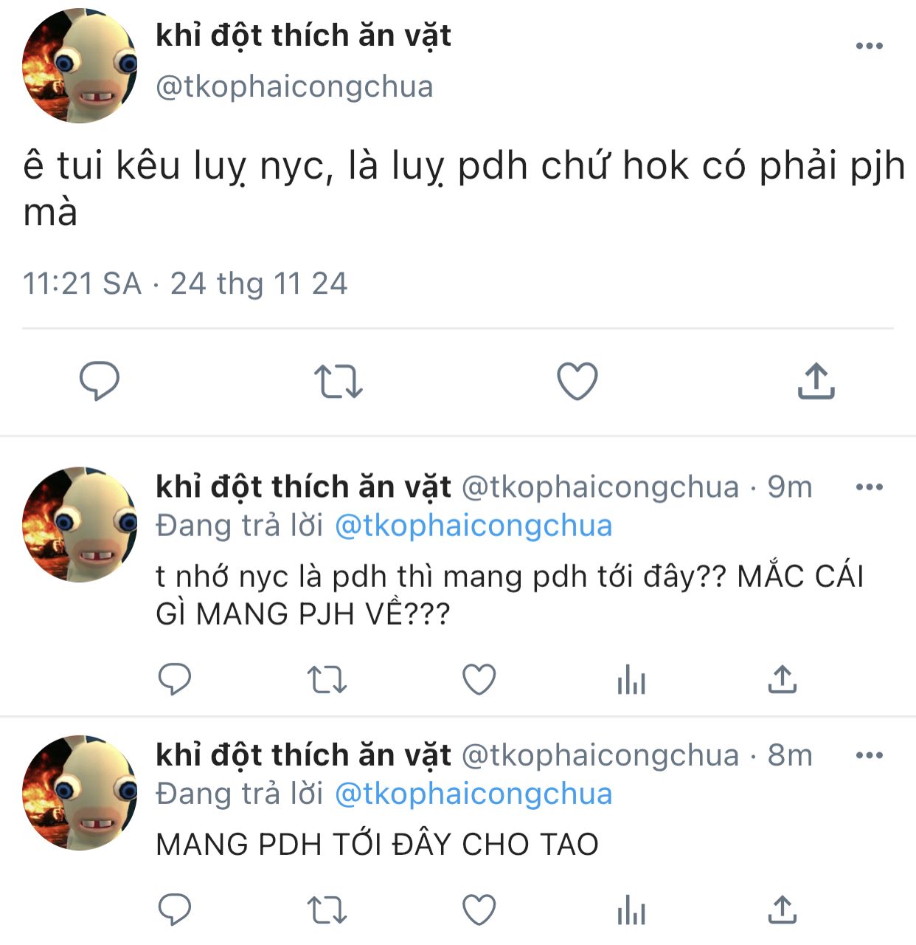
Task: Like the 8m reply tweet
Action: click(x=479, y=910)
